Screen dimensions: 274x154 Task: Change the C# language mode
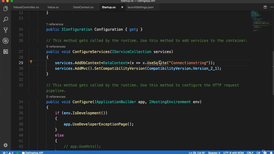pyautogui.click(x=258, y=153)
